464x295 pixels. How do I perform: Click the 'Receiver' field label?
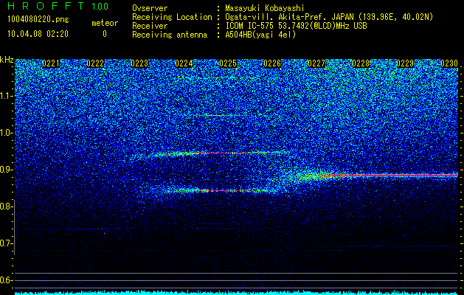150,26
